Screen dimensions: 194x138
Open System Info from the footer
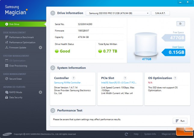(x=150, y=134)
